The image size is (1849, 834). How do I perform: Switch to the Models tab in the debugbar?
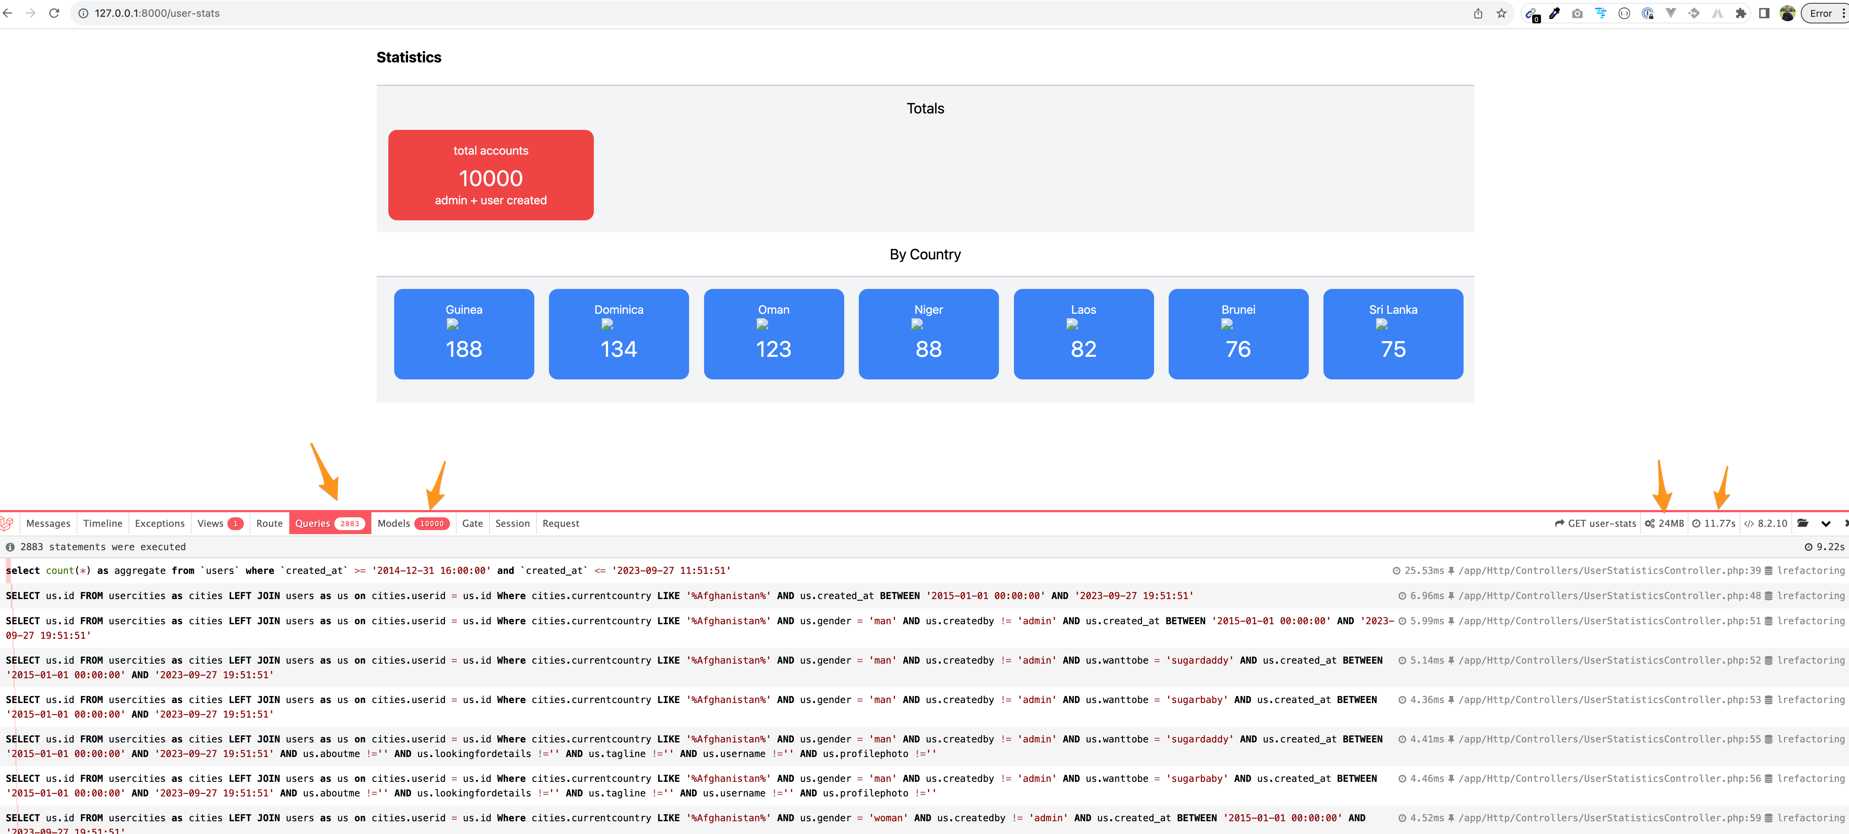[414, 523]
